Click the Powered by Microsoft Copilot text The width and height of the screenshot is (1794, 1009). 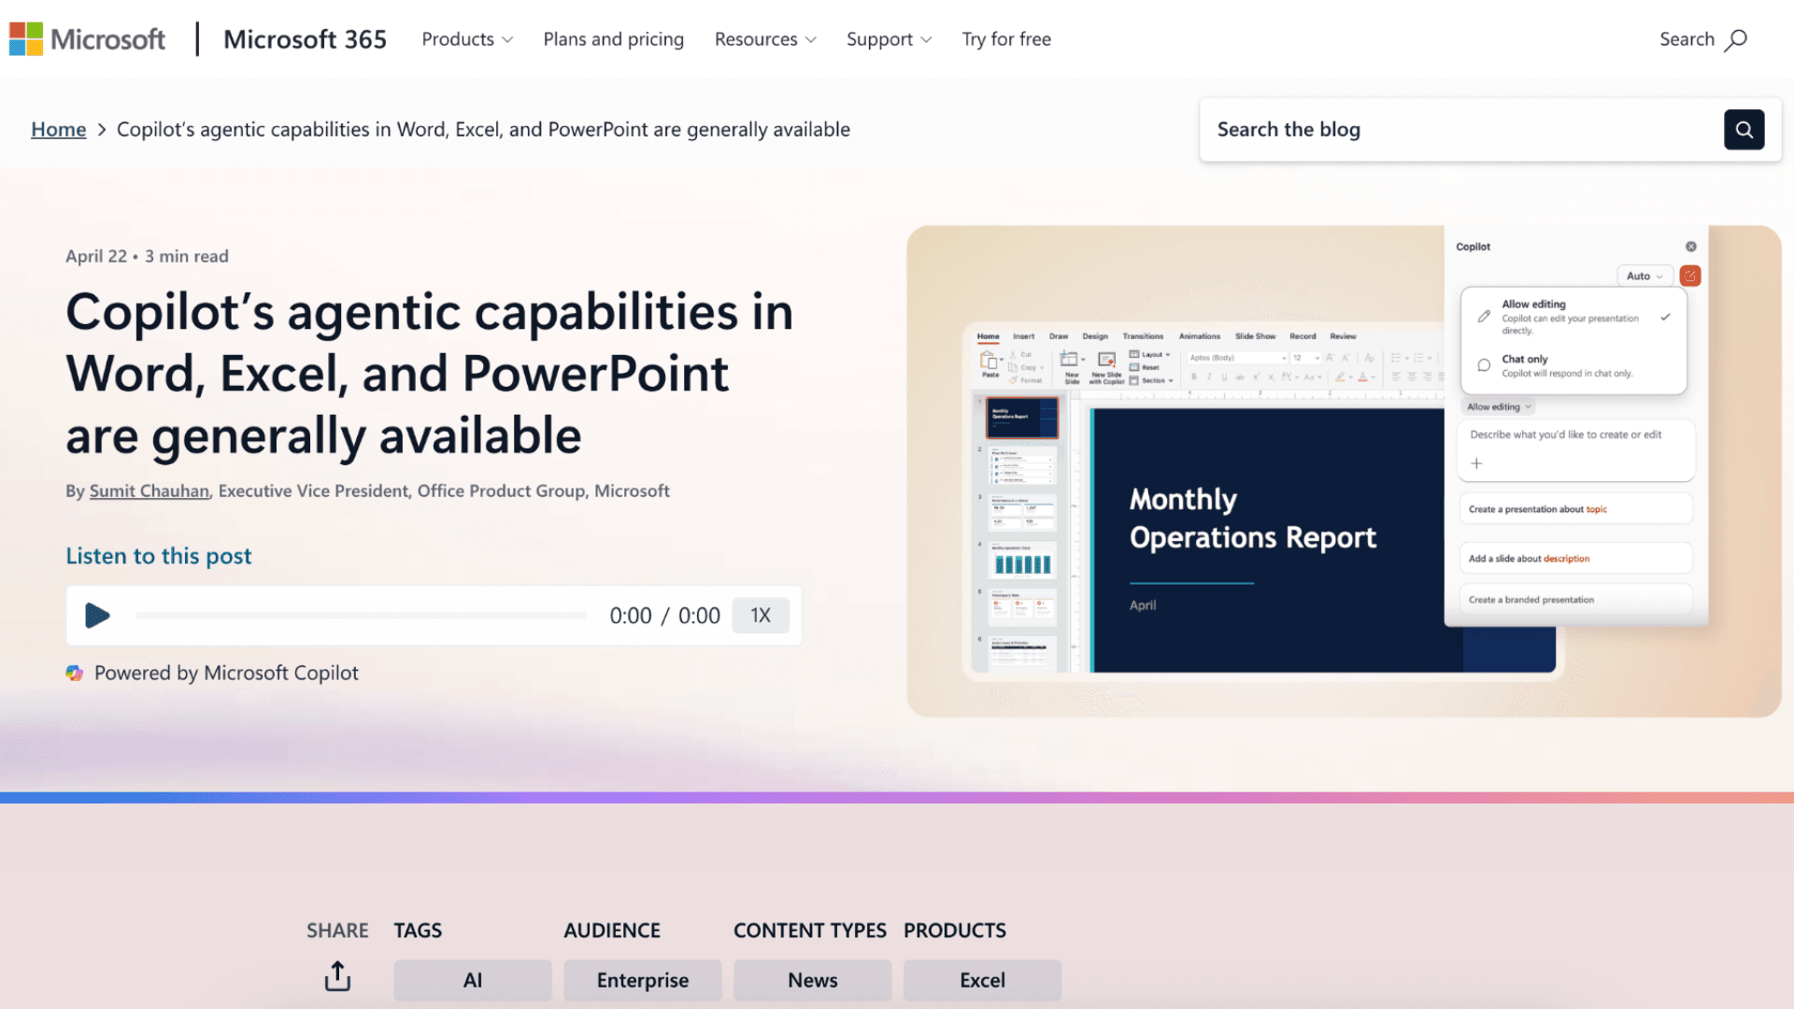(x=226, y=673)
